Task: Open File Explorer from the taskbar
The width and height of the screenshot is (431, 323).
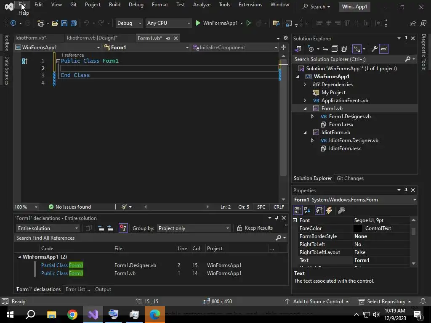Action: point(51,315)
